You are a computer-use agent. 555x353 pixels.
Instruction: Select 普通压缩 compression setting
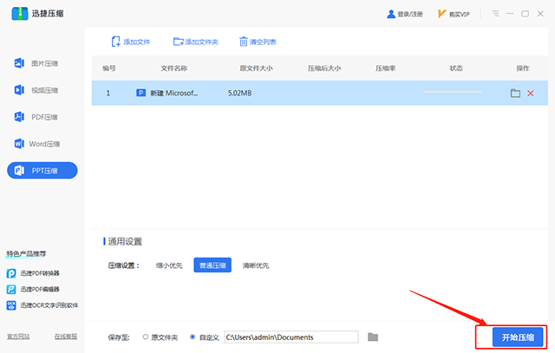coord(212,265)
